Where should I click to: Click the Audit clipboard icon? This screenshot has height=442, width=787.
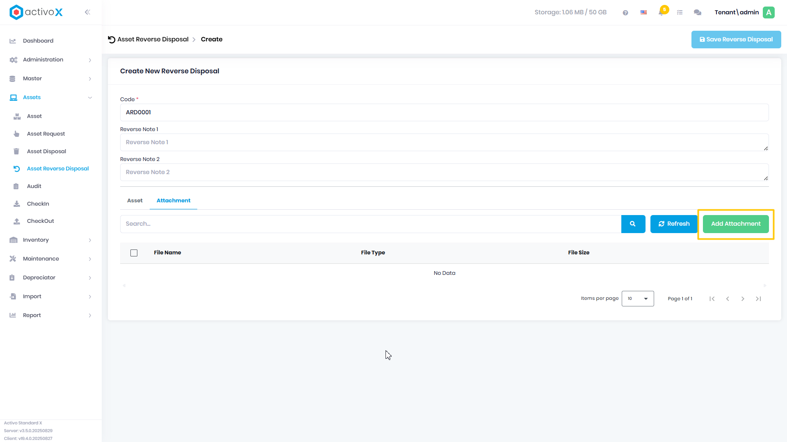(x=16, y=186)
